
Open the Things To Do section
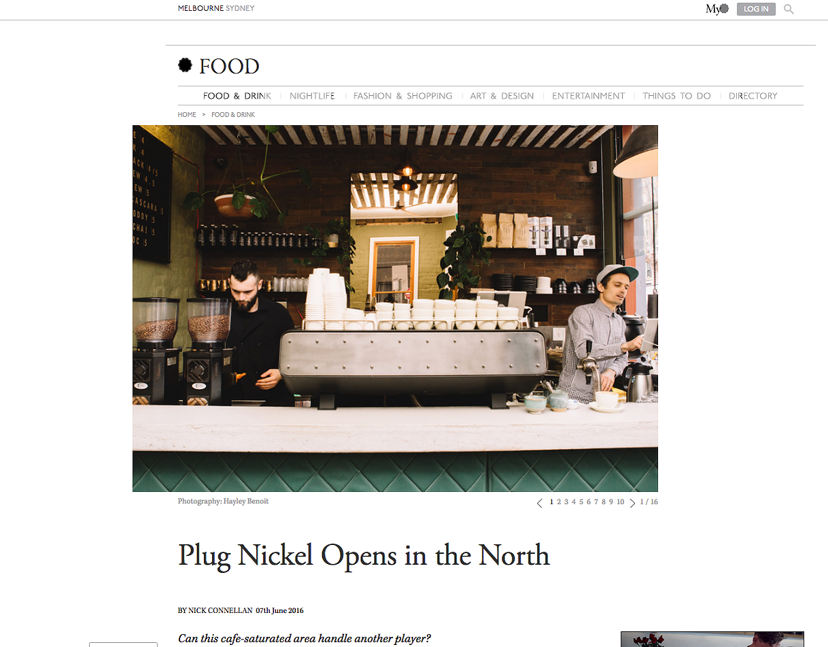[x=676, y=96]
